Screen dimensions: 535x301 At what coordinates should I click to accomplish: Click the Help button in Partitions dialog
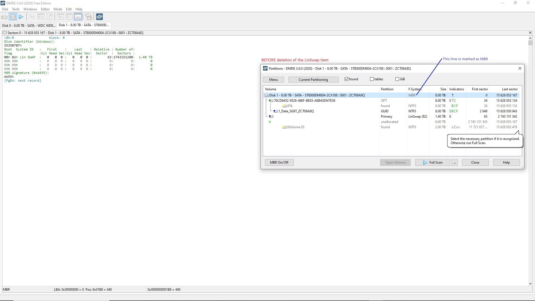click(x=506, y=162)
